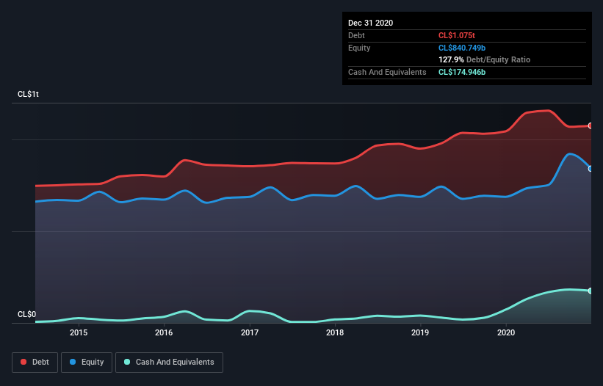The height and width of the screenshot is (386, 603).
Task: Select the 2016 x-axis label
Action: tap(164, 332)
